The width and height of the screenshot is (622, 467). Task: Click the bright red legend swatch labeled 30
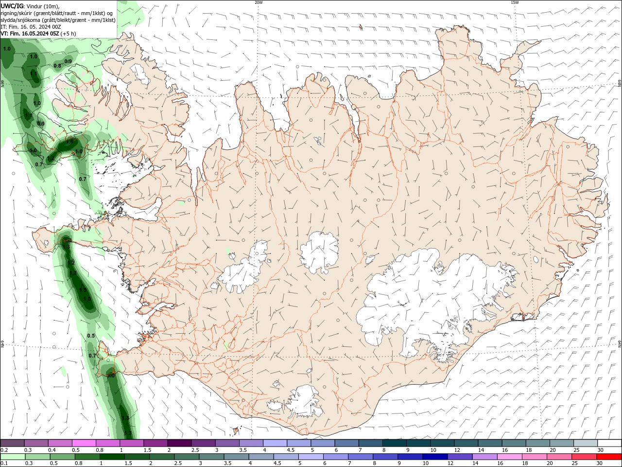(609, 457)
